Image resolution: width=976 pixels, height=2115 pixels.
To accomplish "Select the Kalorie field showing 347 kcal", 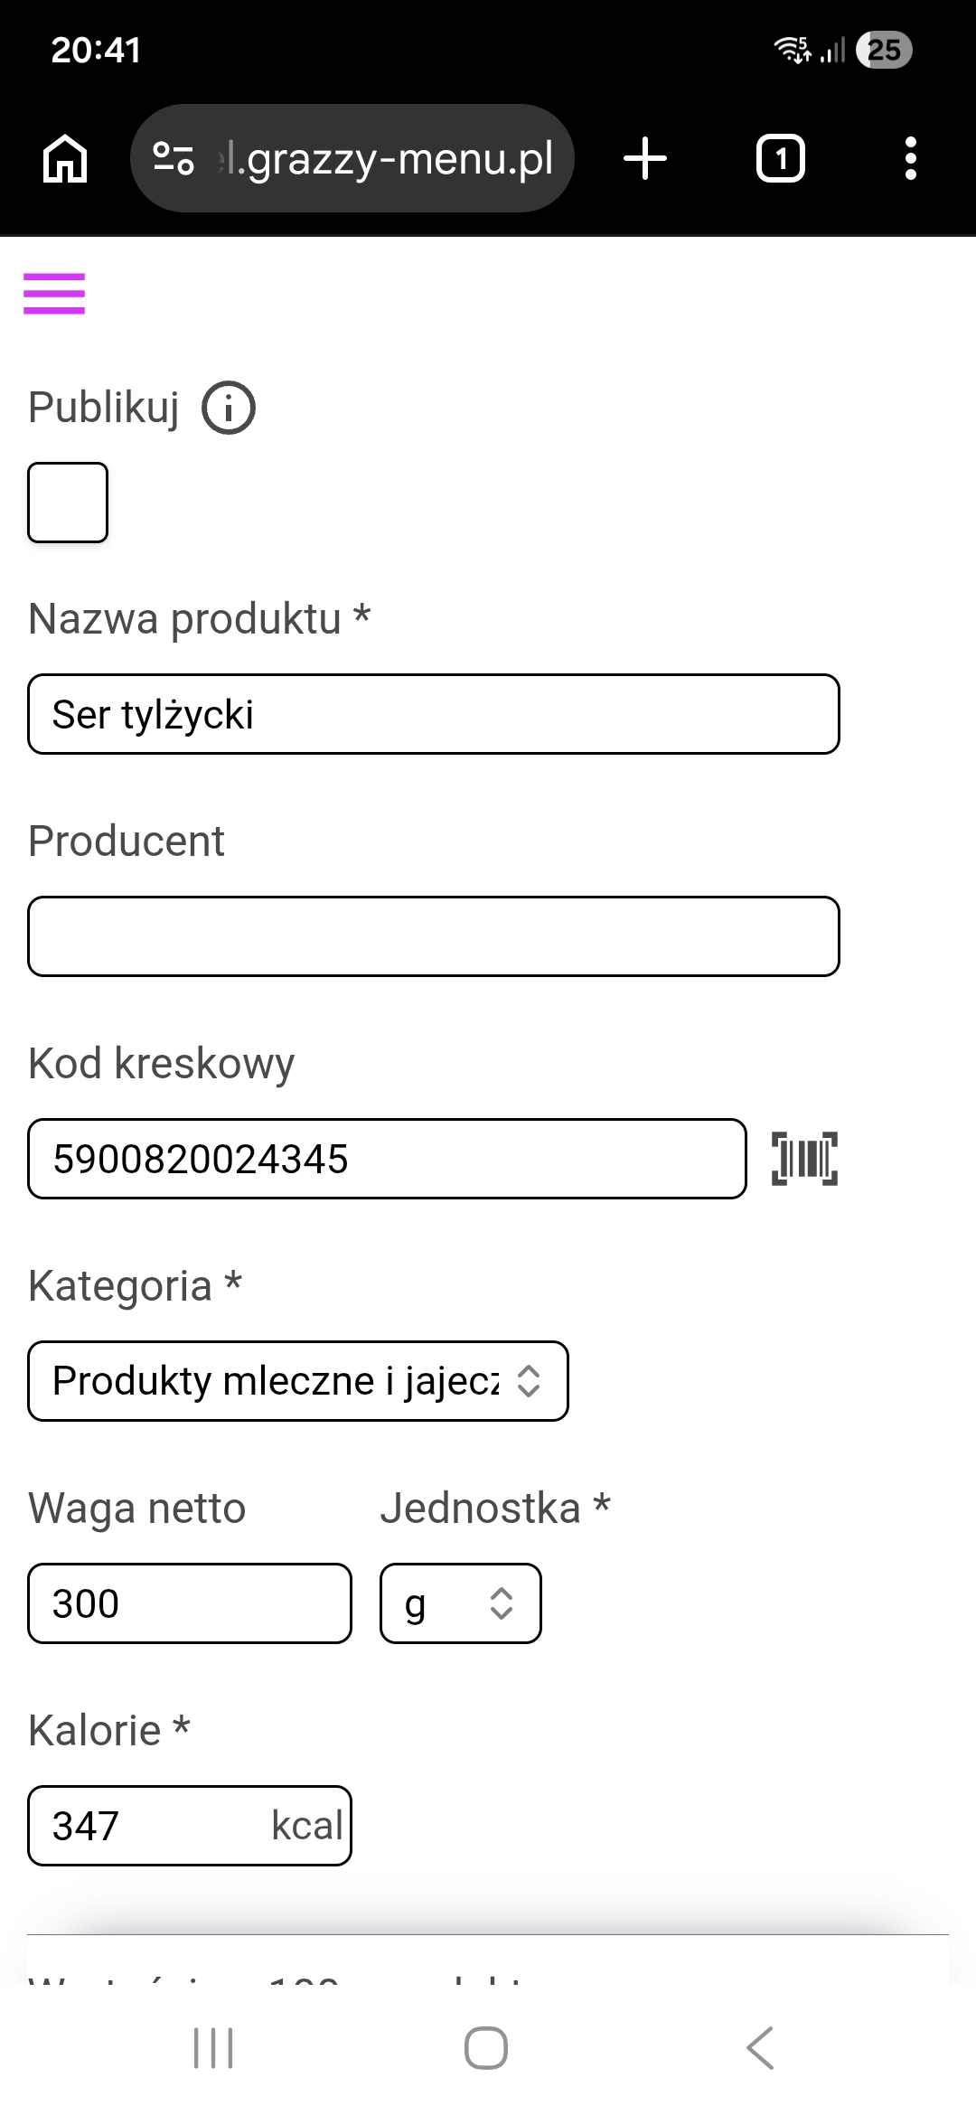I will pyautogui.click(x=188, y=1826).
